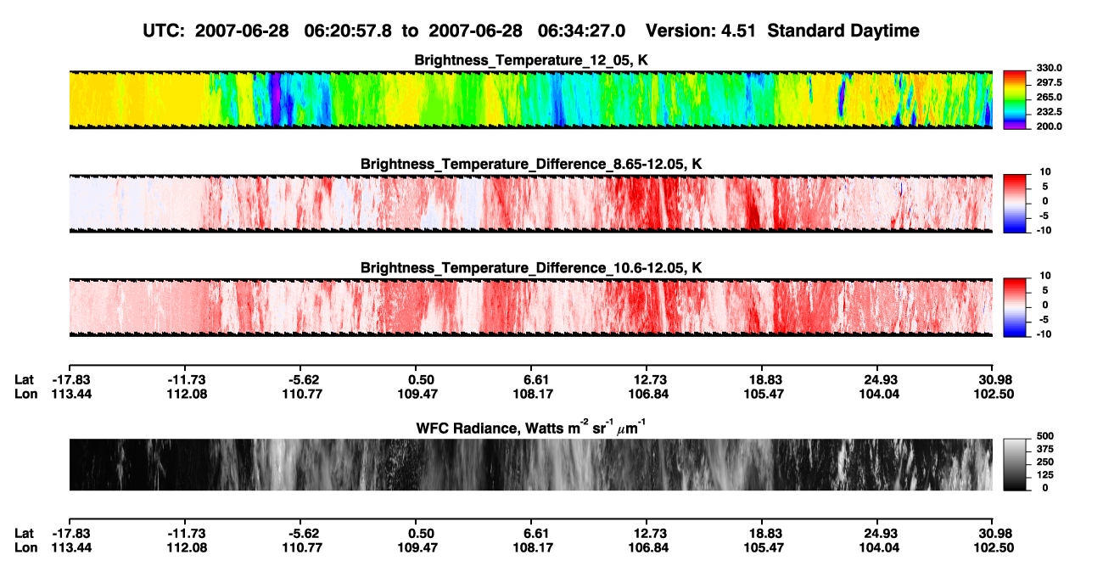Image resolution: width=1103 pixels, height=566 pixels.
Task: Click longitude 105.47 on the bottom axis
Action: 763,548
